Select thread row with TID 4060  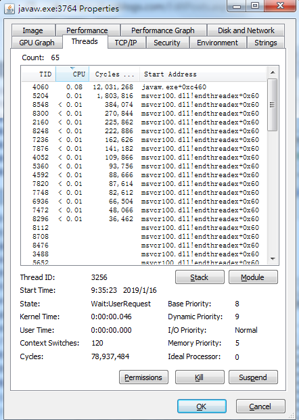144,87
